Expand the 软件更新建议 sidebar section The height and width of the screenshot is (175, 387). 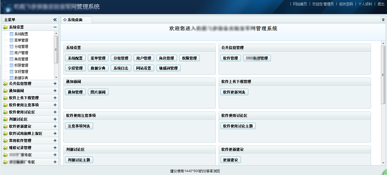coord(55,126)
